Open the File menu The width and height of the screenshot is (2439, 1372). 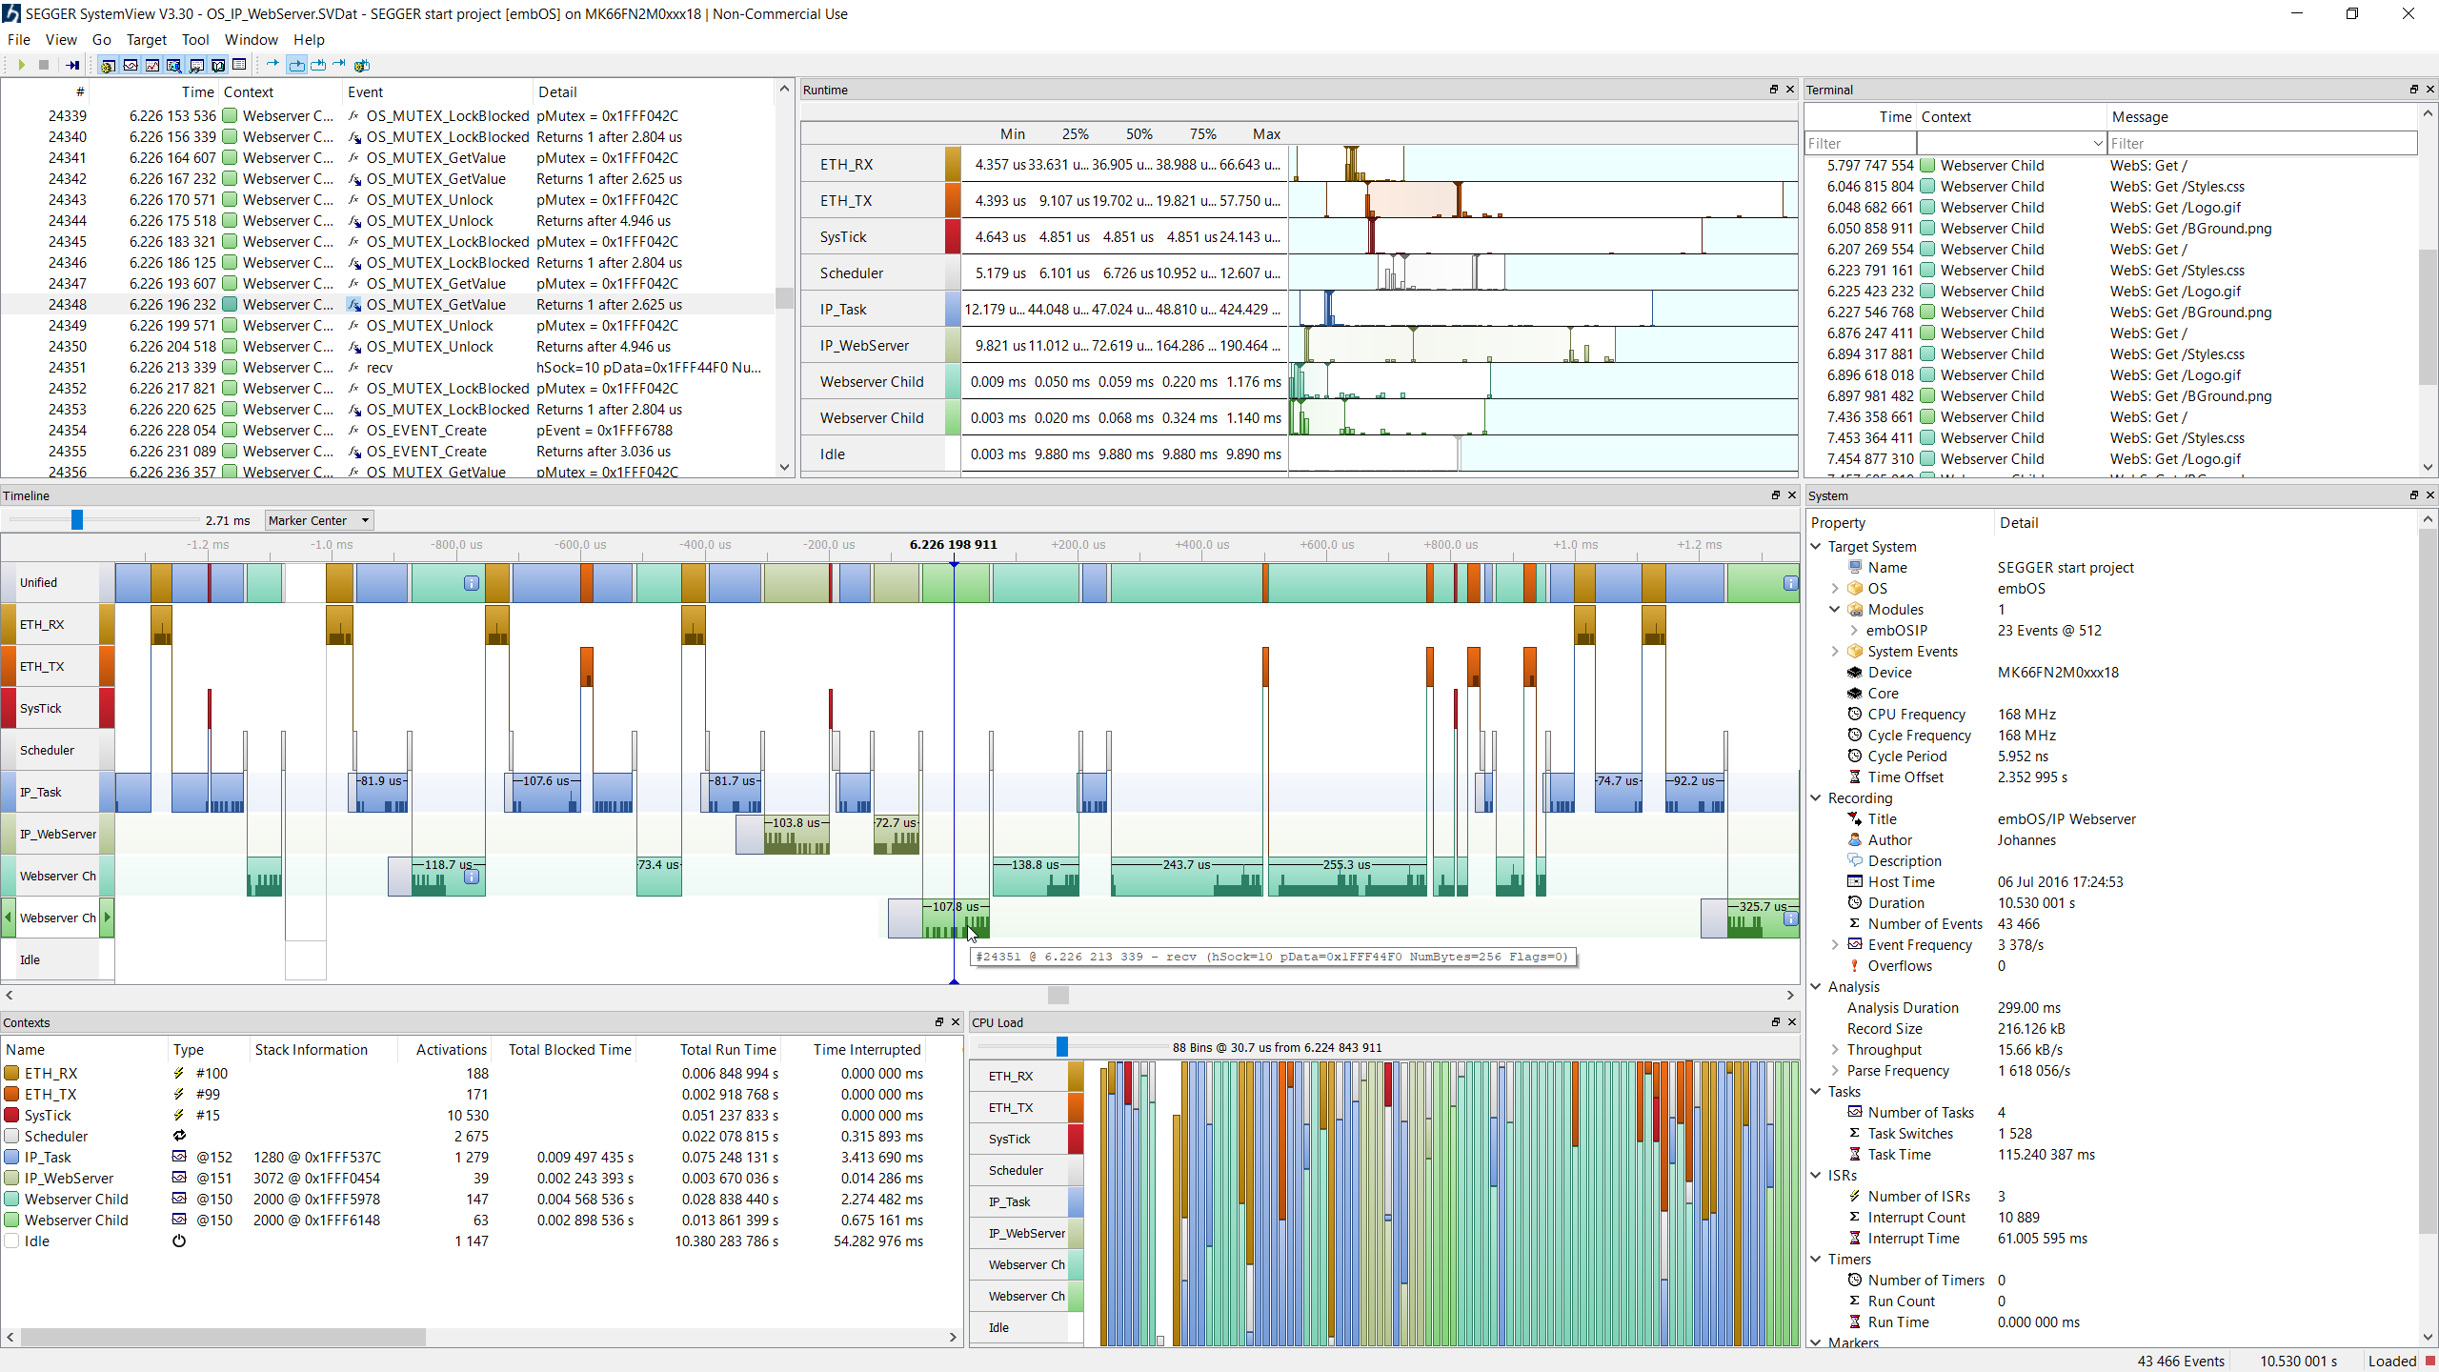pos(19,40)
